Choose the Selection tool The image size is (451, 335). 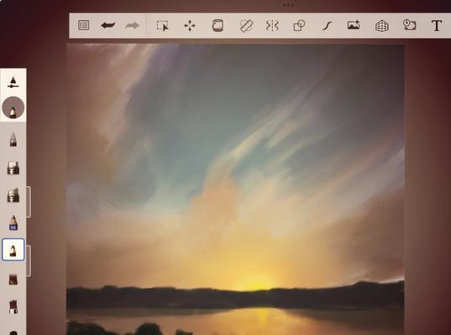[162, 25]
